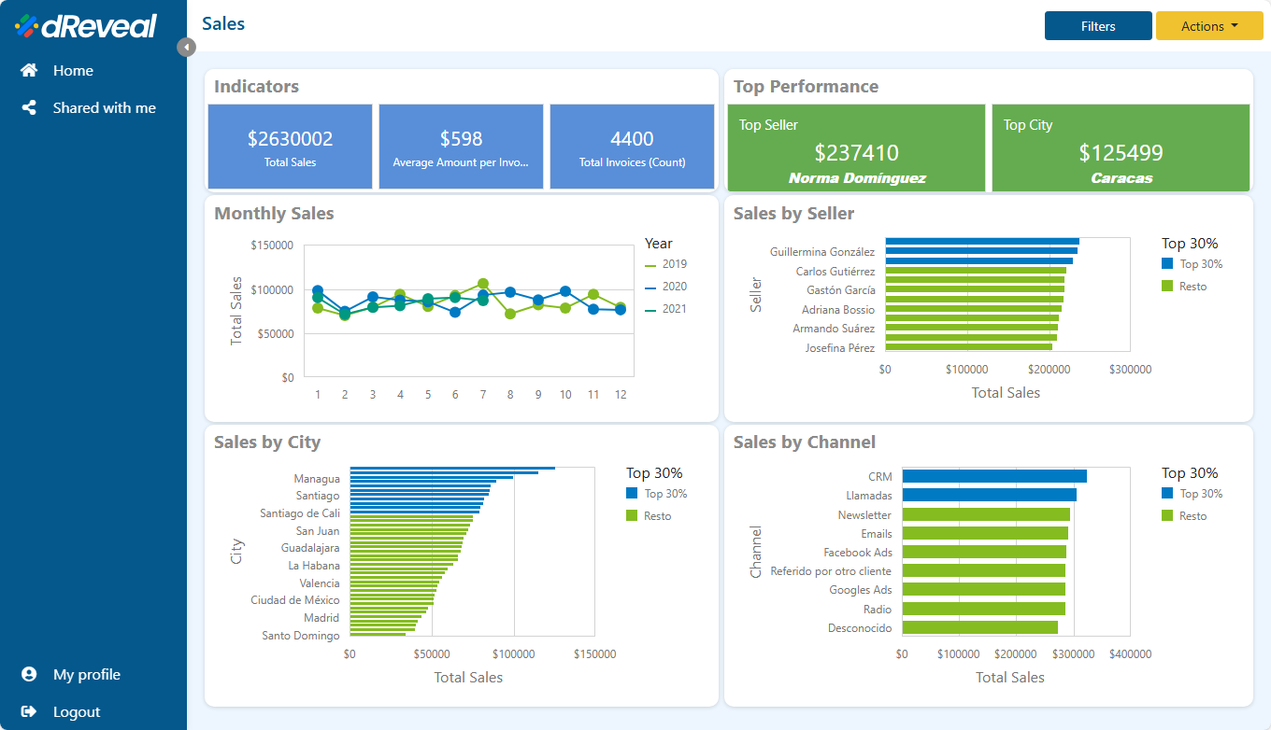Collapse the sidebar with the arrow handle
Screen dimensions: 1271x730
[x=186, y=47]
